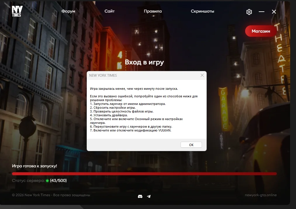
Task: Select the Правила menu item
Action: (153, 11)
